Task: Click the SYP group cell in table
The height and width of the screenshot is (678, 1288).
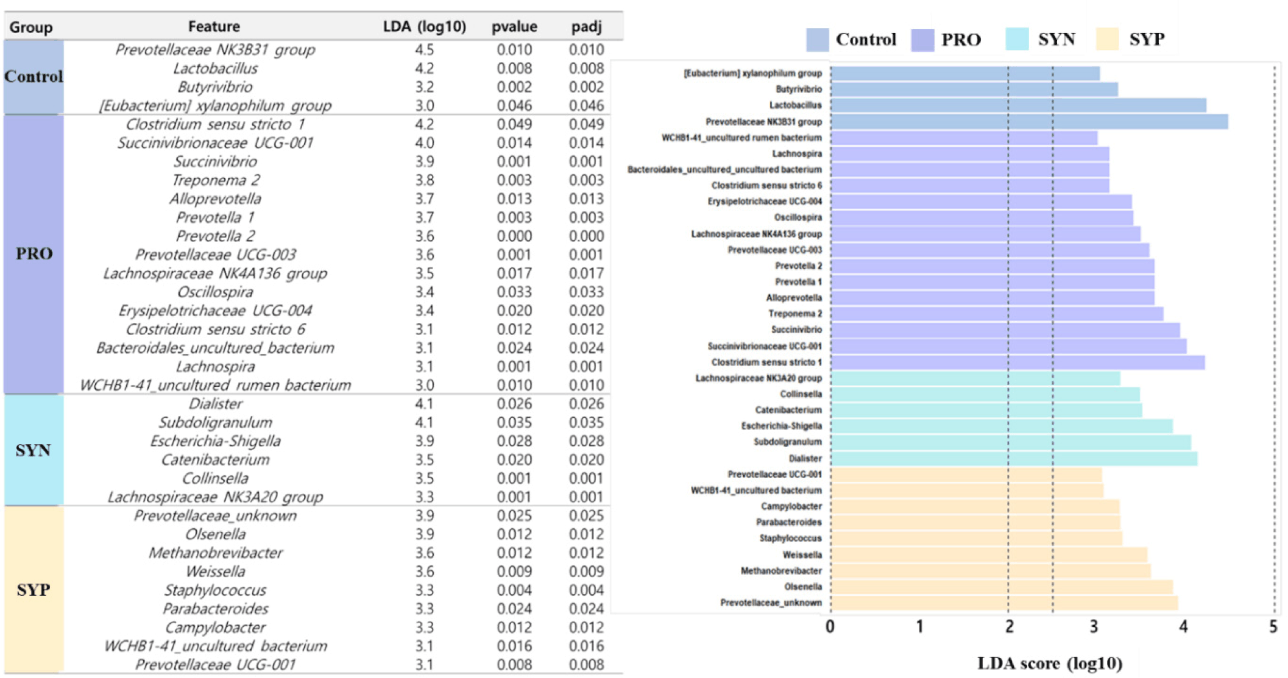Action: tap(34, 590)
